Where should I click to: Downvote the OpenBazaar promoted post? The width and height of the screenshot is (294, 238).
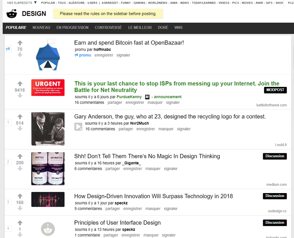pyautogui.click(x=20, y=55)
